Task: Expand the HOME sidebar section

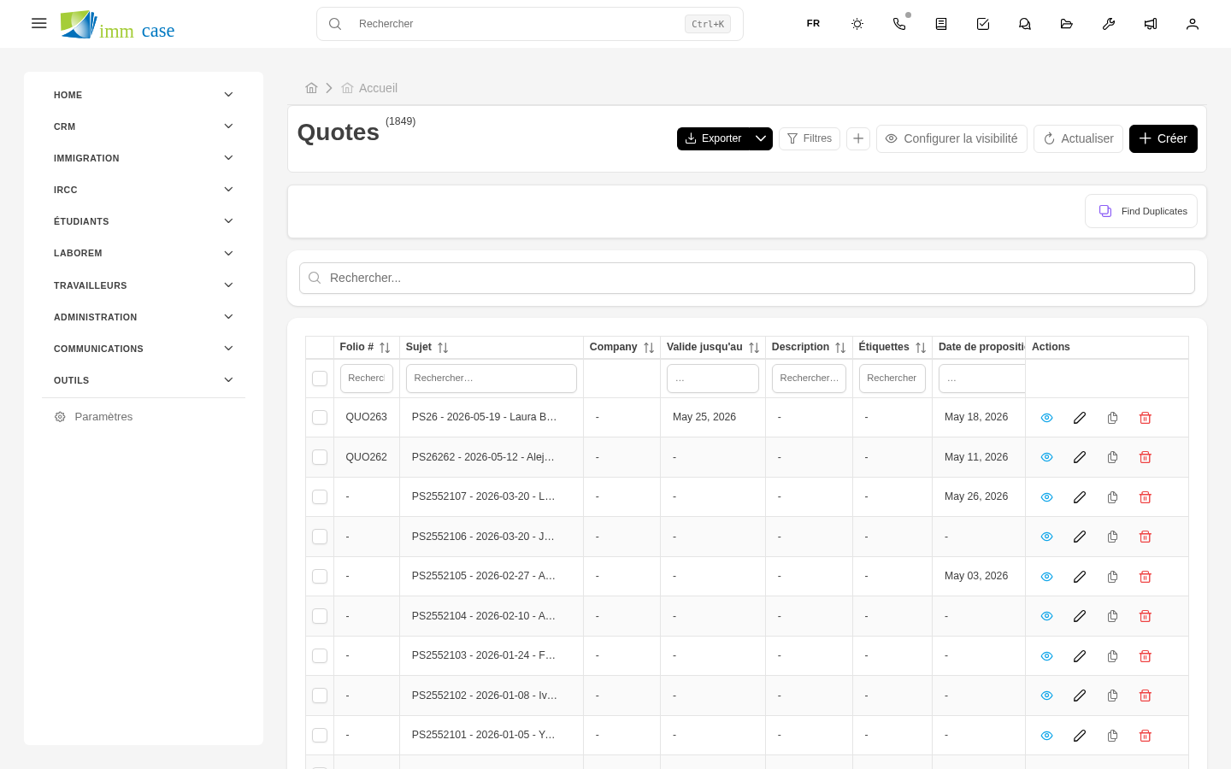Action: pyautogui.click(x=144, y=95)
